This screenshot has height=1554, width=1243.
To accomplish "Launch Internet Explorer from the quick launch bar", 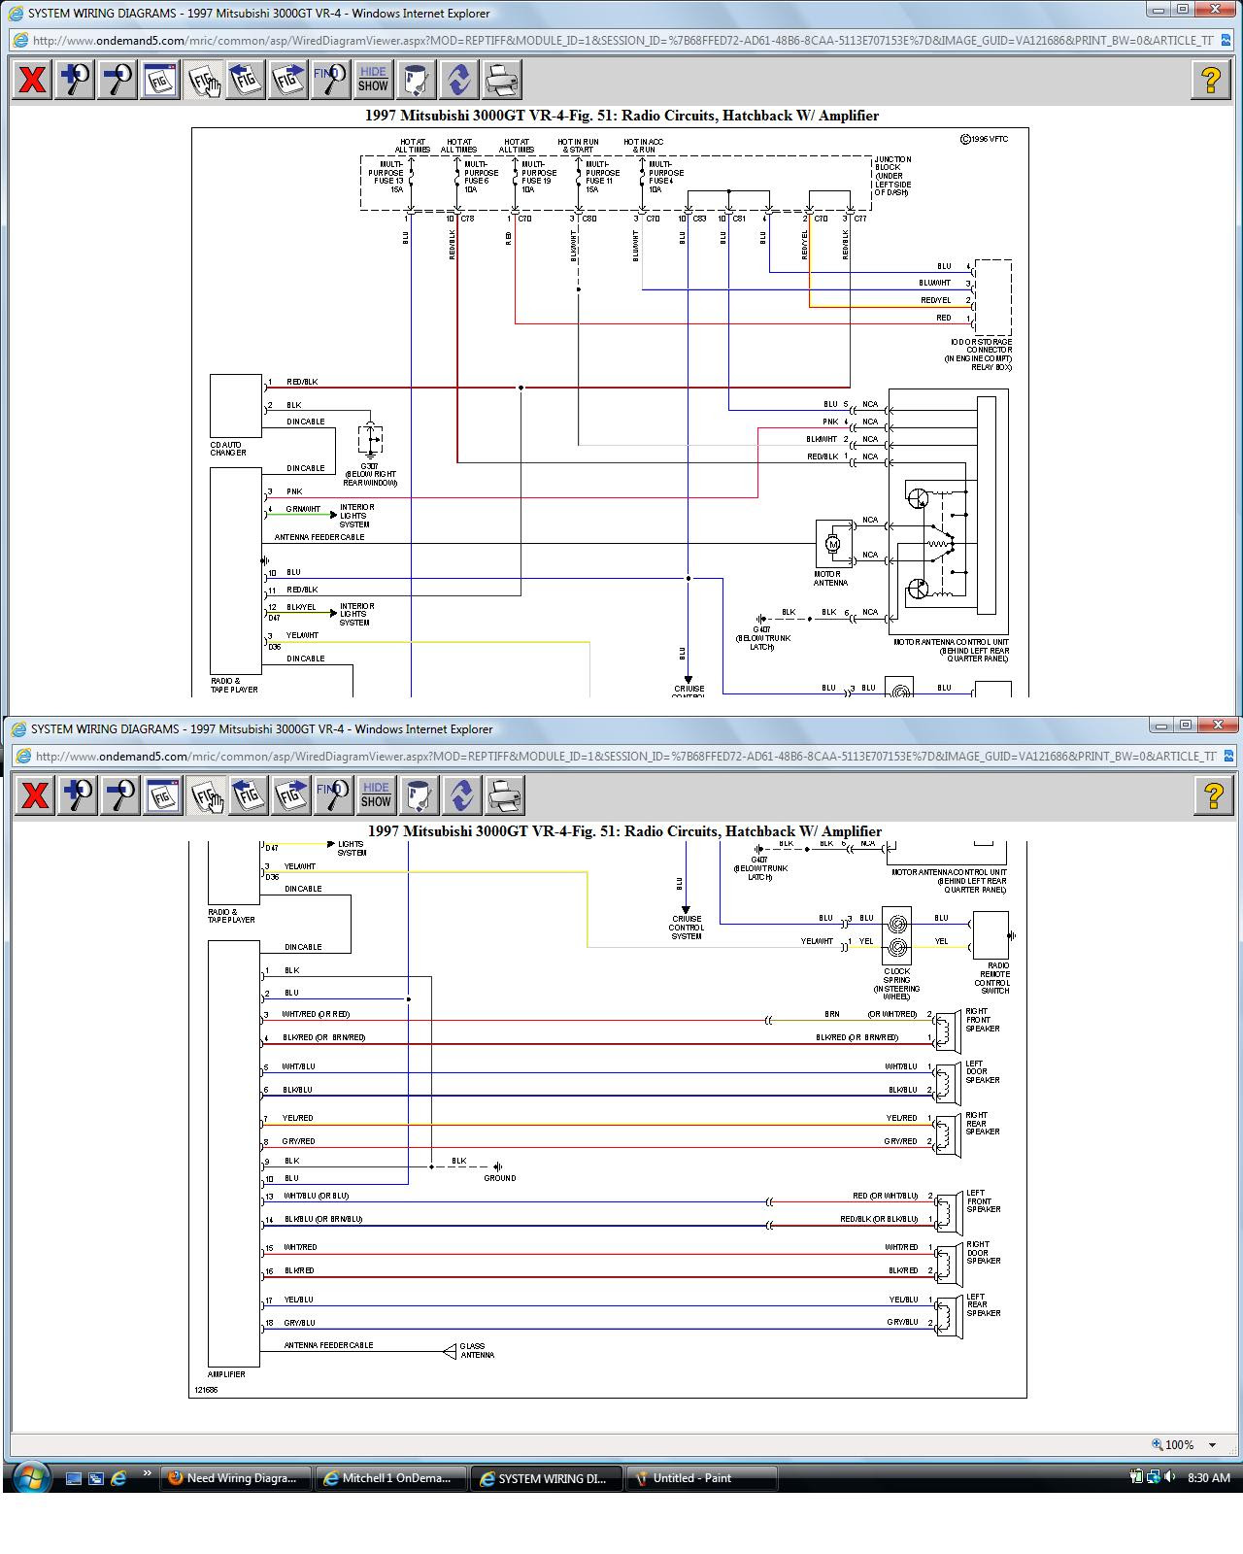I will (x=118, y=1478).
